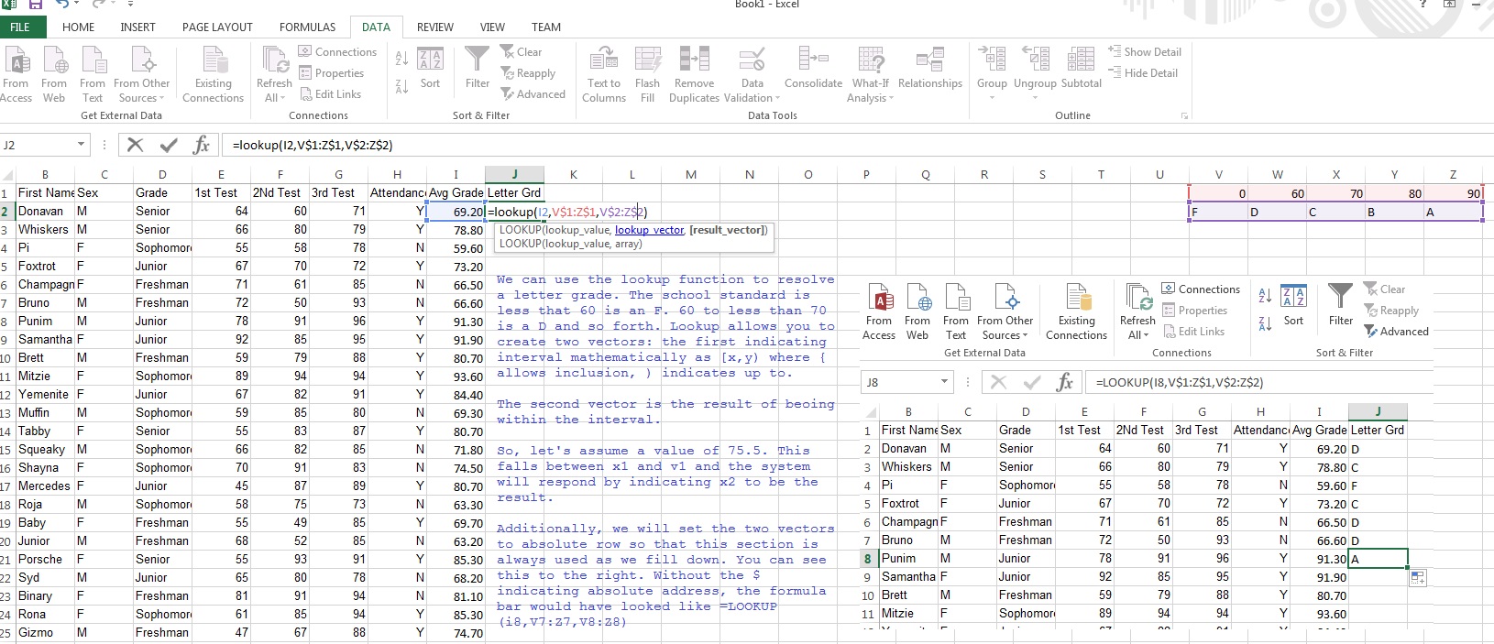
Task: Select column J header in main sheet
Action: pos(514,174)
